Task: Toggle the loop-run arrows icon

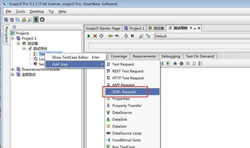Action: point(101,36)
